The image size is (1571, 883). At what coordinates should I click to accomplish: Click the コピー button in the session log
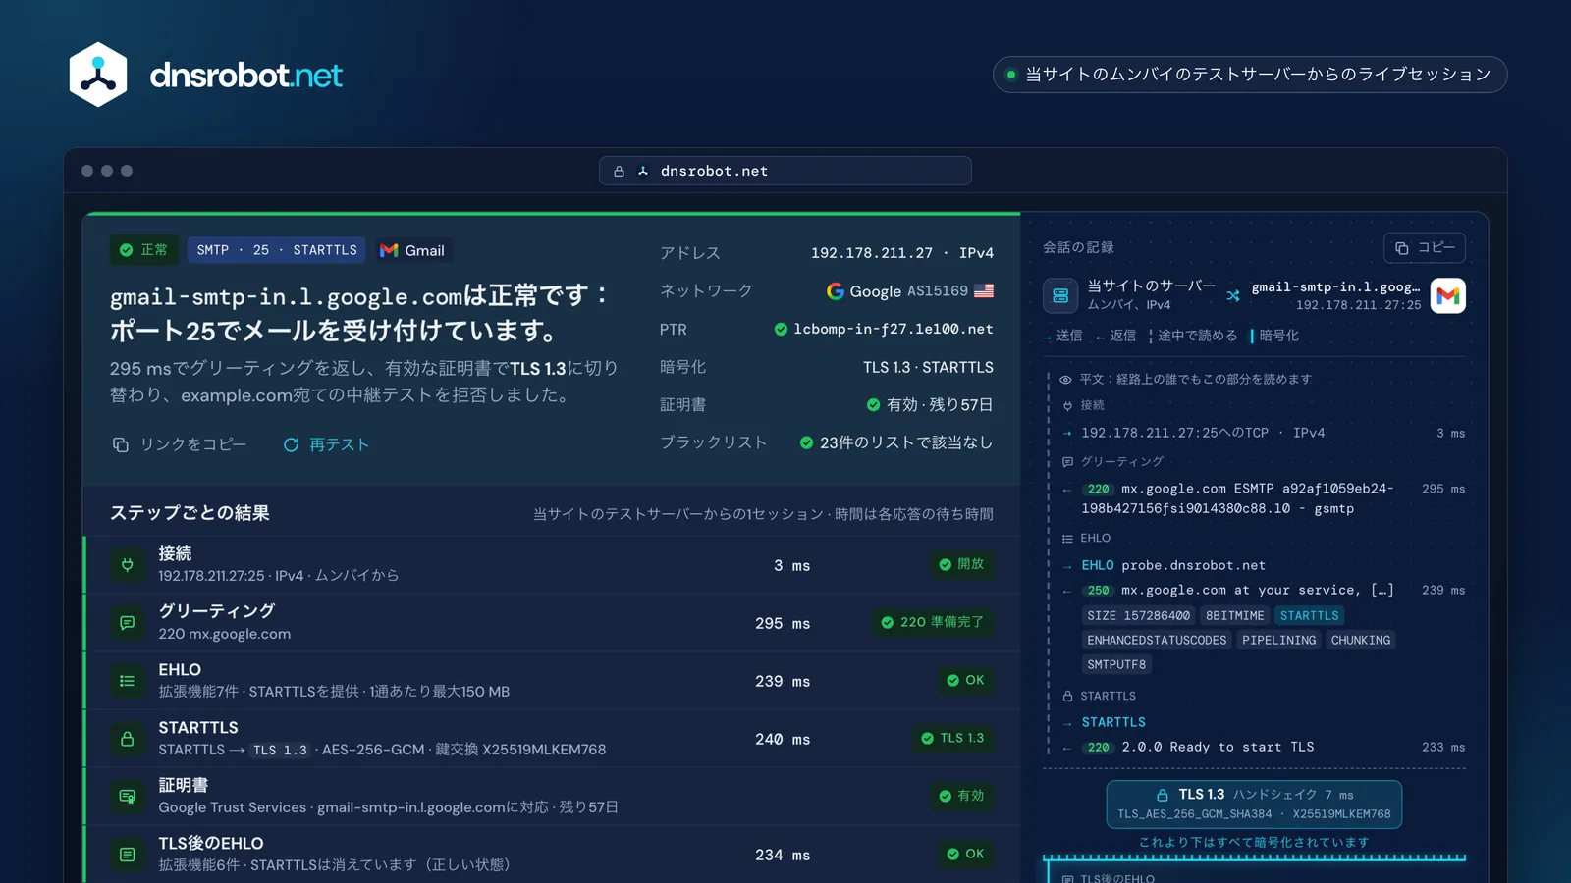pos(1425,247)
